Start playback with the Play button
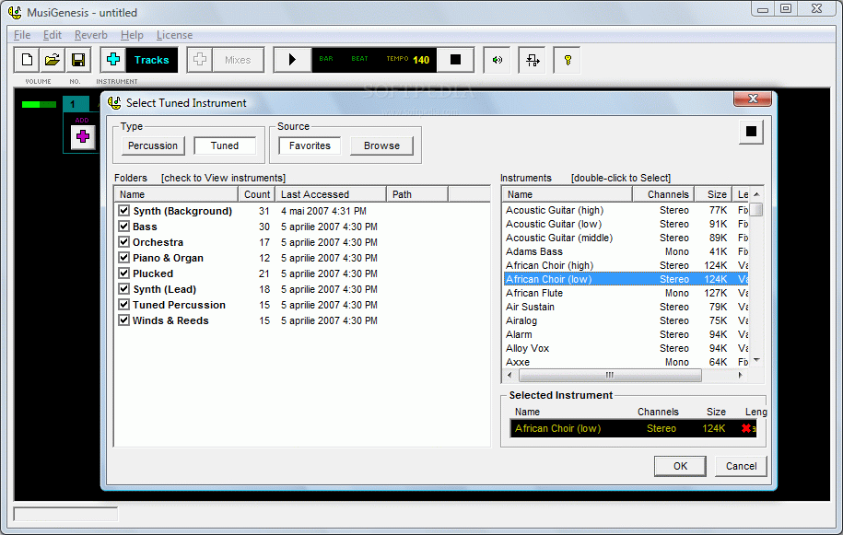843x535 pixels. (292, 60)
